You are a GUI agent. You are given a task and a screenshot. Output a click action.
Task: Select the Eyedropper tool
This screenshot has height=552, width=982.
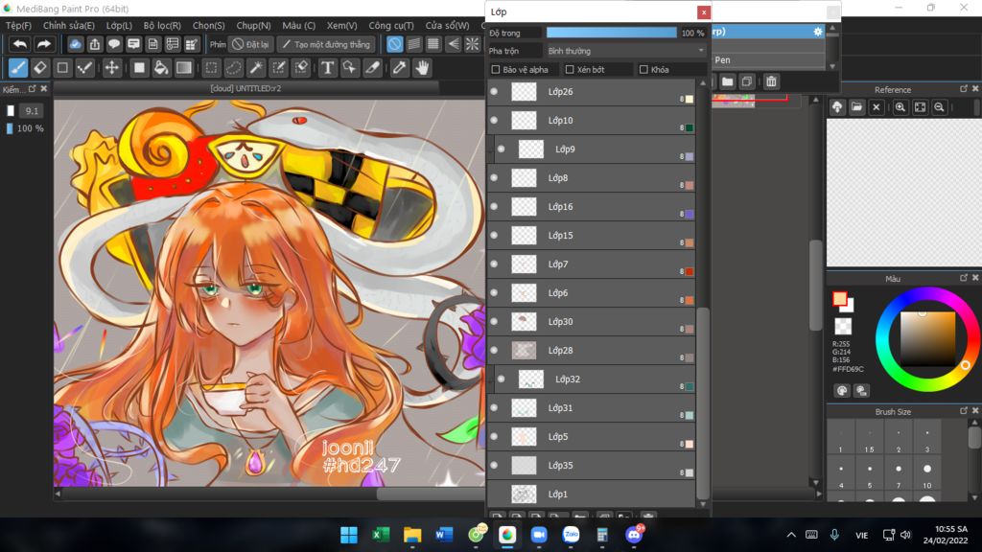click(x=400, y=68)
